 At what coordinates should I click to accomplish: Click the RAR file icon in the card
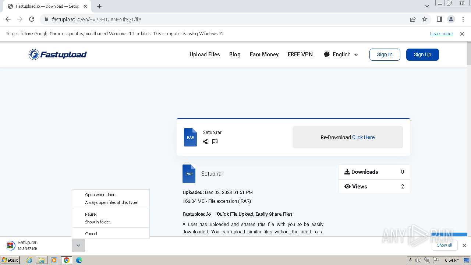[190, 137]
